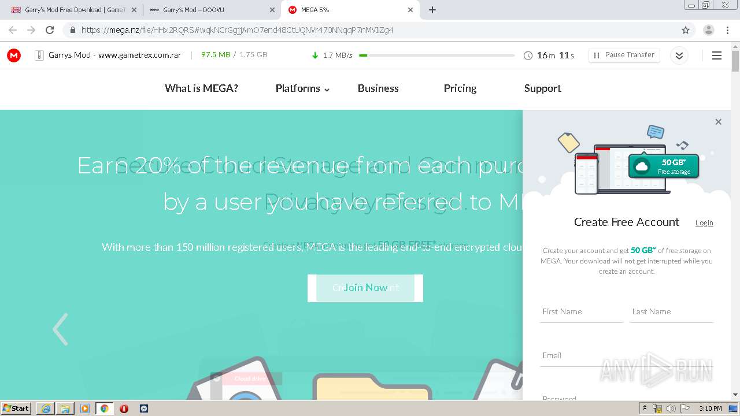The height and width of the screenshot is (416, 740).
Task: Open the Support page
Action: [x=542, y=88]
